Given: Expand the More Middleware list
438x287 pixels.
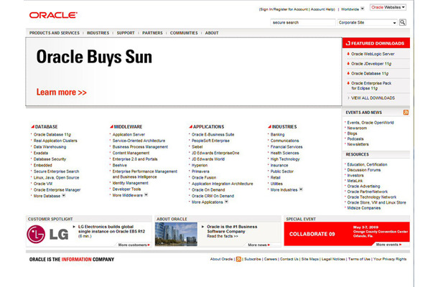Looking at the screenshot, I should click(146, 195).
